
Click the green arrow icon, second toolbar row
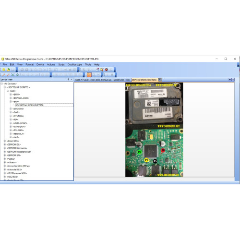[17, 75]
